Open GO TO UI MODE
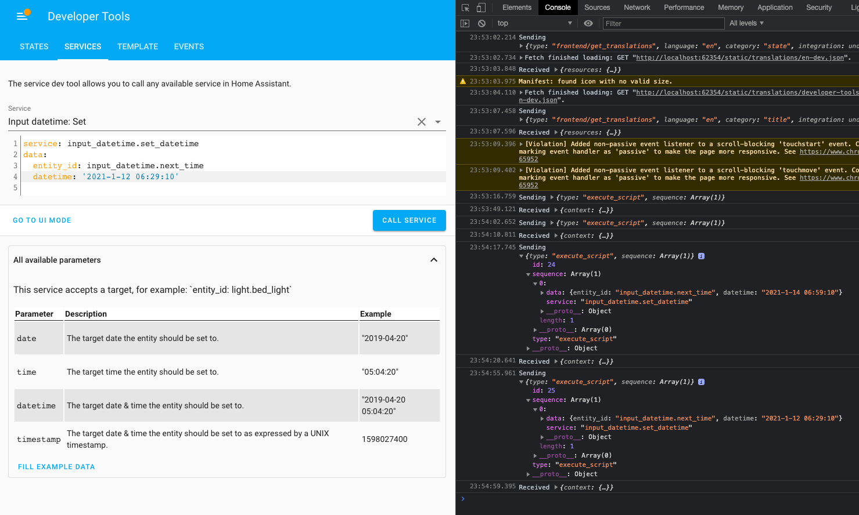This screenshot has width=859, height=515. click(x=42, y=220)
